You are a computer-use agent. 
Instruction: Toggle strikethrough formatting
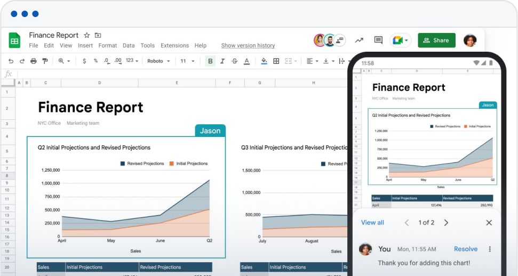coord(234,61)
